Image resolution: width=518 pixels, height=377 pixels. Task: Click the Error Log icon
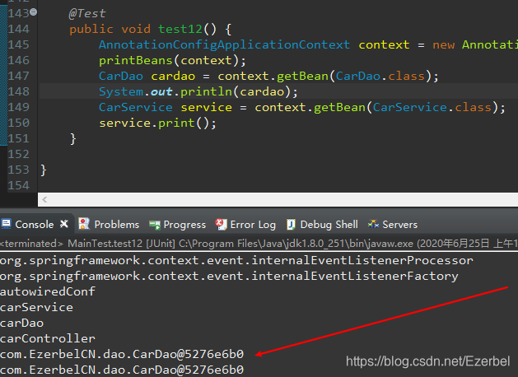[x=221, y=224]
